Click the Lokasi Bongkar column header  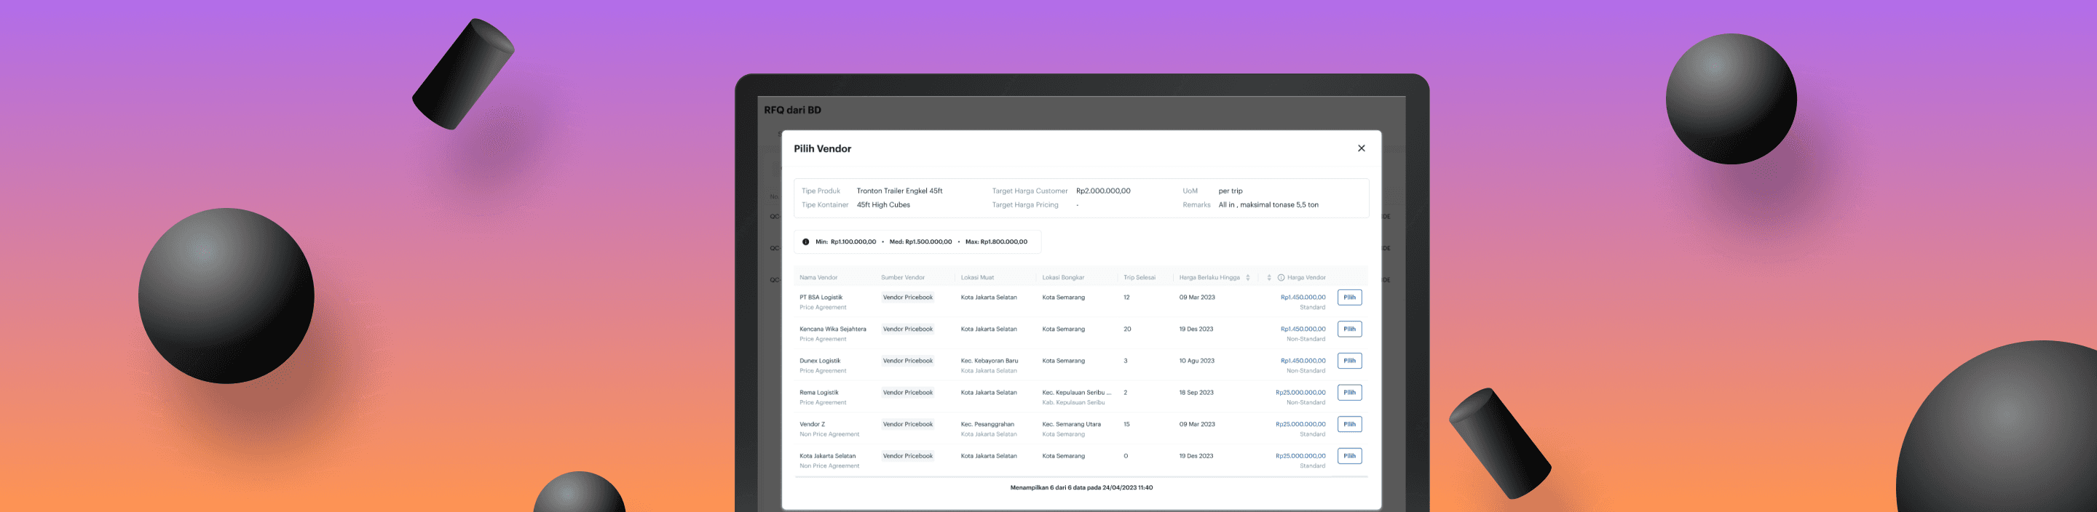click(x=1062, y=278)
